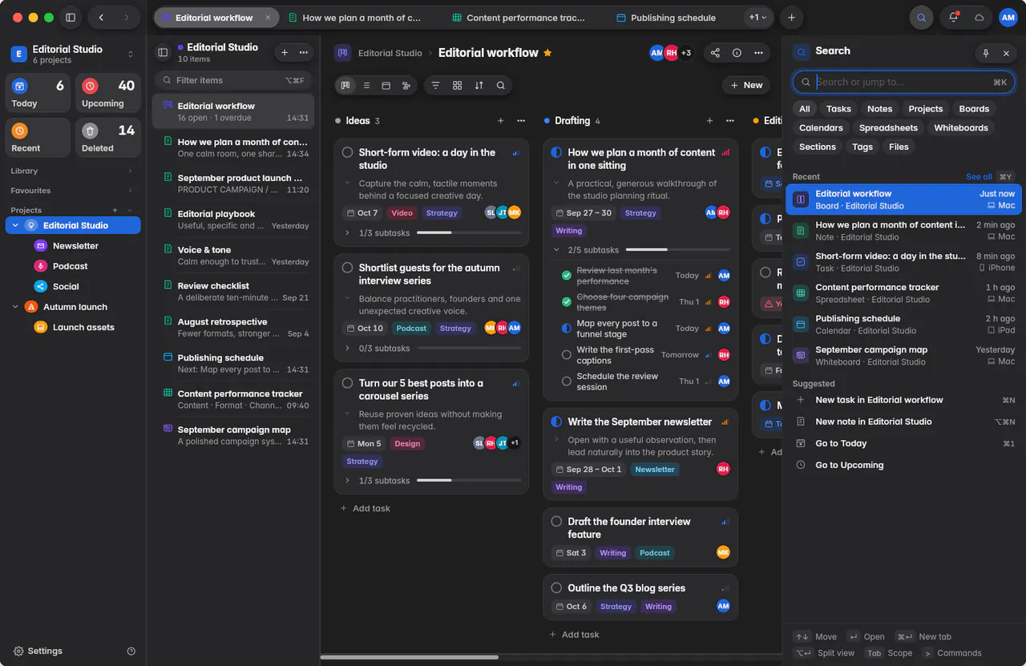Open the Drafting column more options
Image resolution: width=1026 pixels, height=666 pixels.
pos(730,121)
